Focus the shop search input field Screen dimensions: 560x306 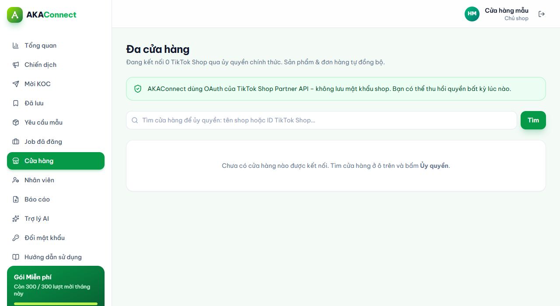click(x=322, y=120)
